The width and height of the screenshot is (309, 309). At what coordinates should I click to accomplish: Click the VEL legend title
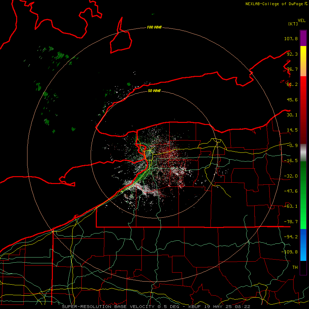[301, 21]
